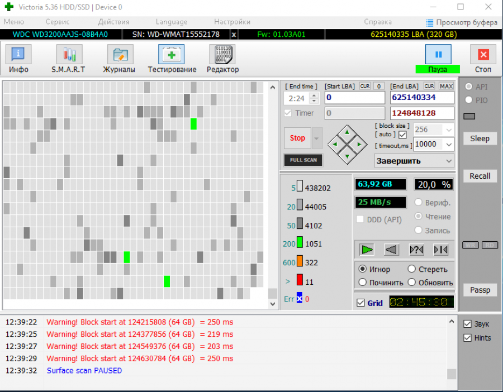Open the Настройки menu
The width and height of the screenshot is (503, 392).
232,22
